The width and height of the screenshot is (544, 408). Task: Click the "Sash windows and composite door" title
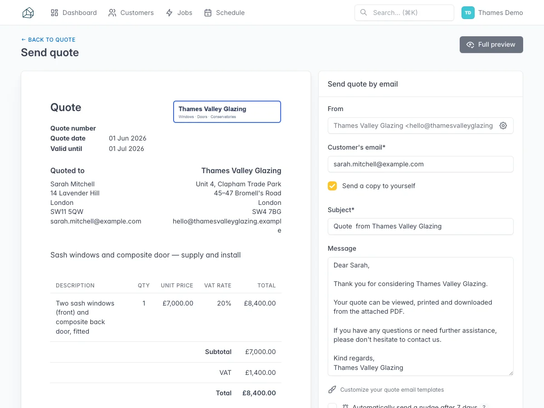tap(146, 255)
